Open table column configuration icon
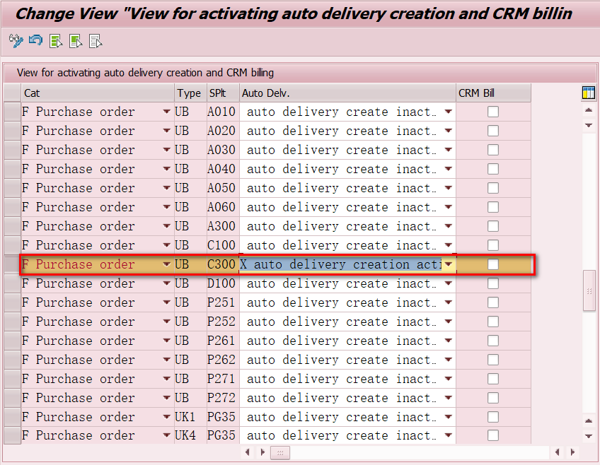600x465 pixels. click(588, 93)
